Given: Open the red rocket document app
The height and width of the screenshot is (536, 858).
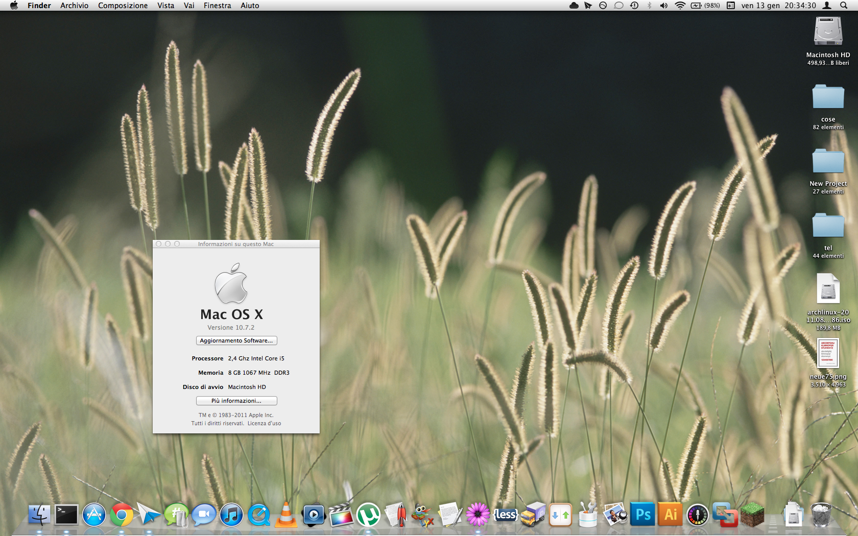Looking at the screenshot, I should pyautogui.click(x=396, y=515).
